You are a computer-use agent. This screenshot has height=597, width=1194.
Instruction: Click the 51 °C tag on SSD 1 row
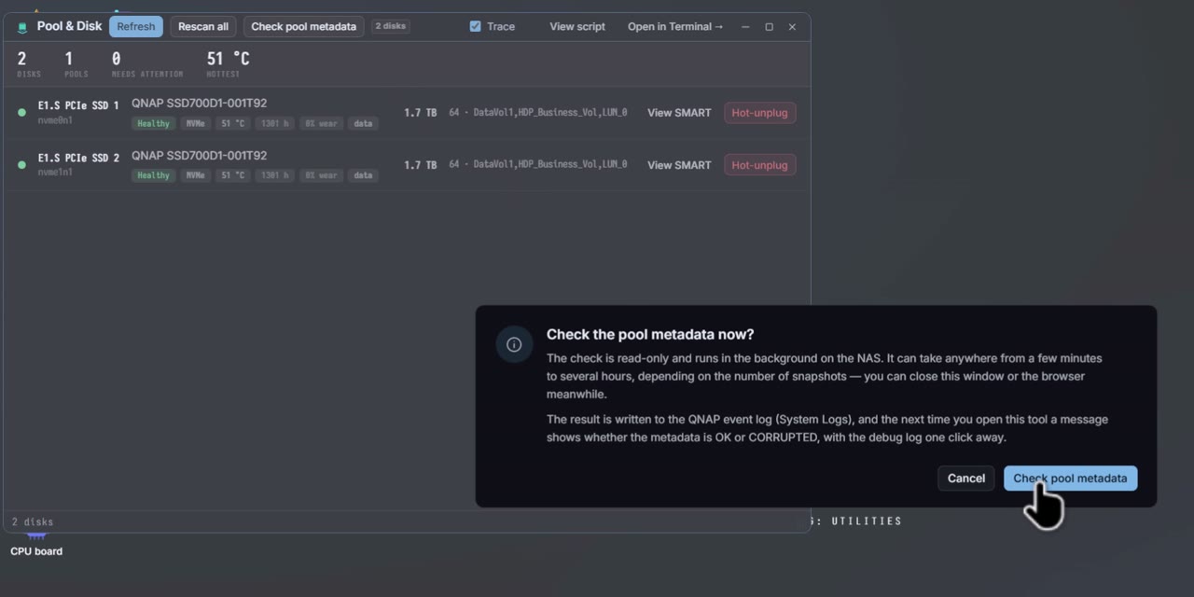pyautogui.click(x=232, y=123)
